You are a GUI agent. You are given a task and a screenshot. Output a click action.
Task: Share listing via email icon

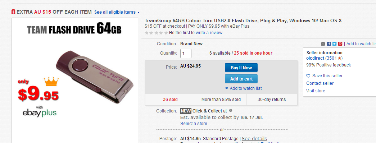point(323,44)
